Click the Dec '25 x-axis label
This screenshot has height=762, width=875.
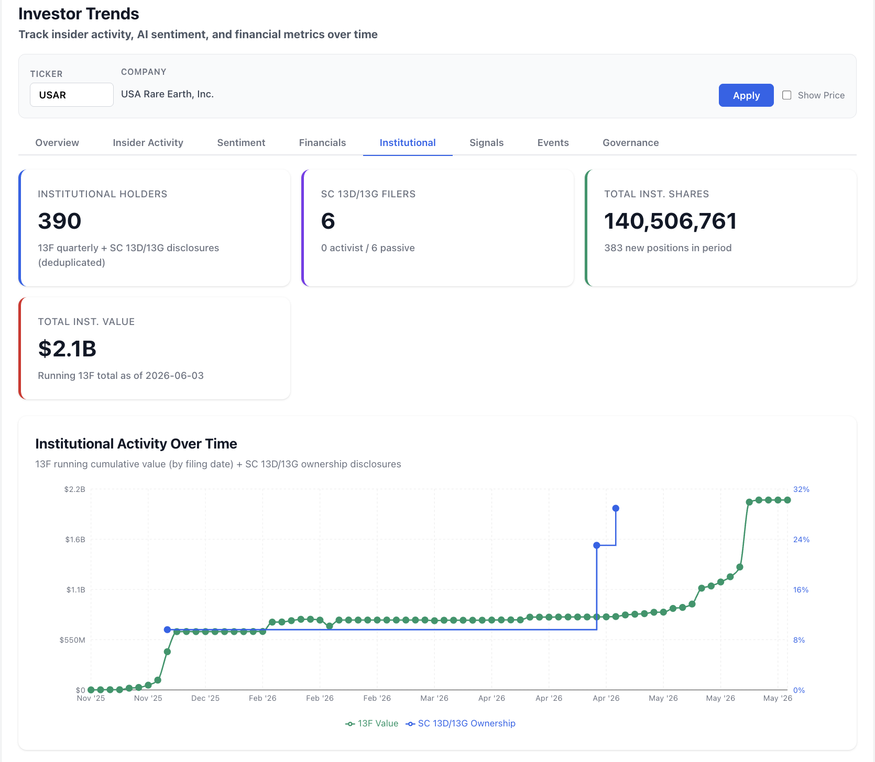(205, 698)
